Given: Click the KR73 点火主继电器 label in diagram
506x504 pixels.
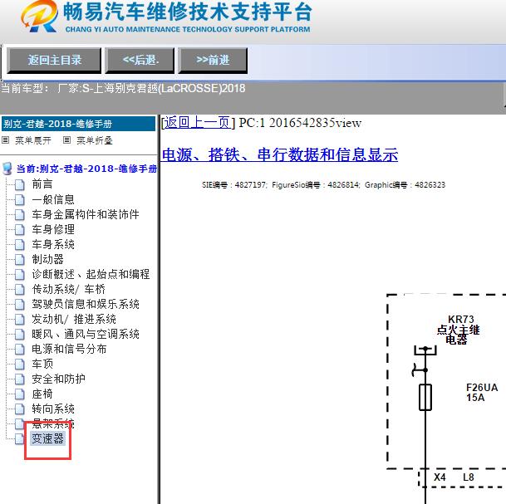Looking at the screenshot, I should pyautogui.click(x=459, y=330).
